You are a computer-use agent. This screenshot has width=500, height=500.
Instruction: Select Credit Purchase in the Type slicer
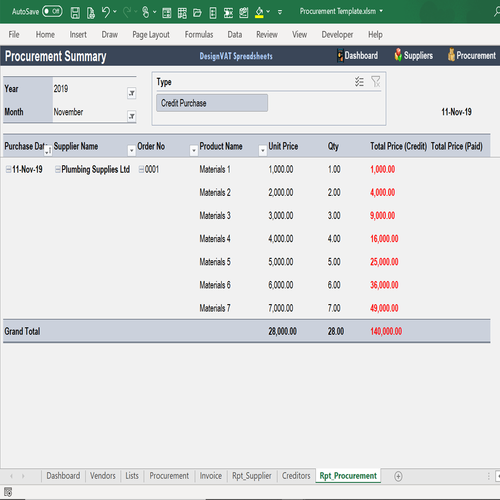click(212, 102)
